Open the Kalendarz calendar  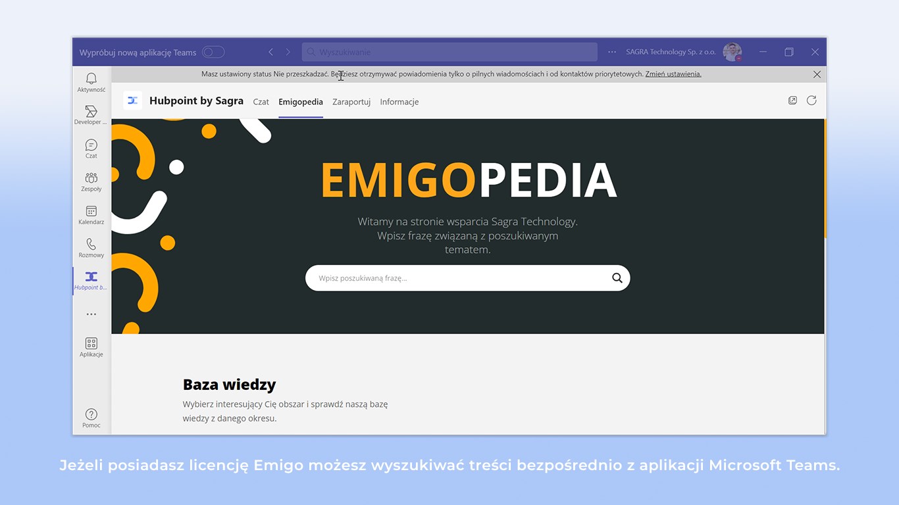pos(91,215)
